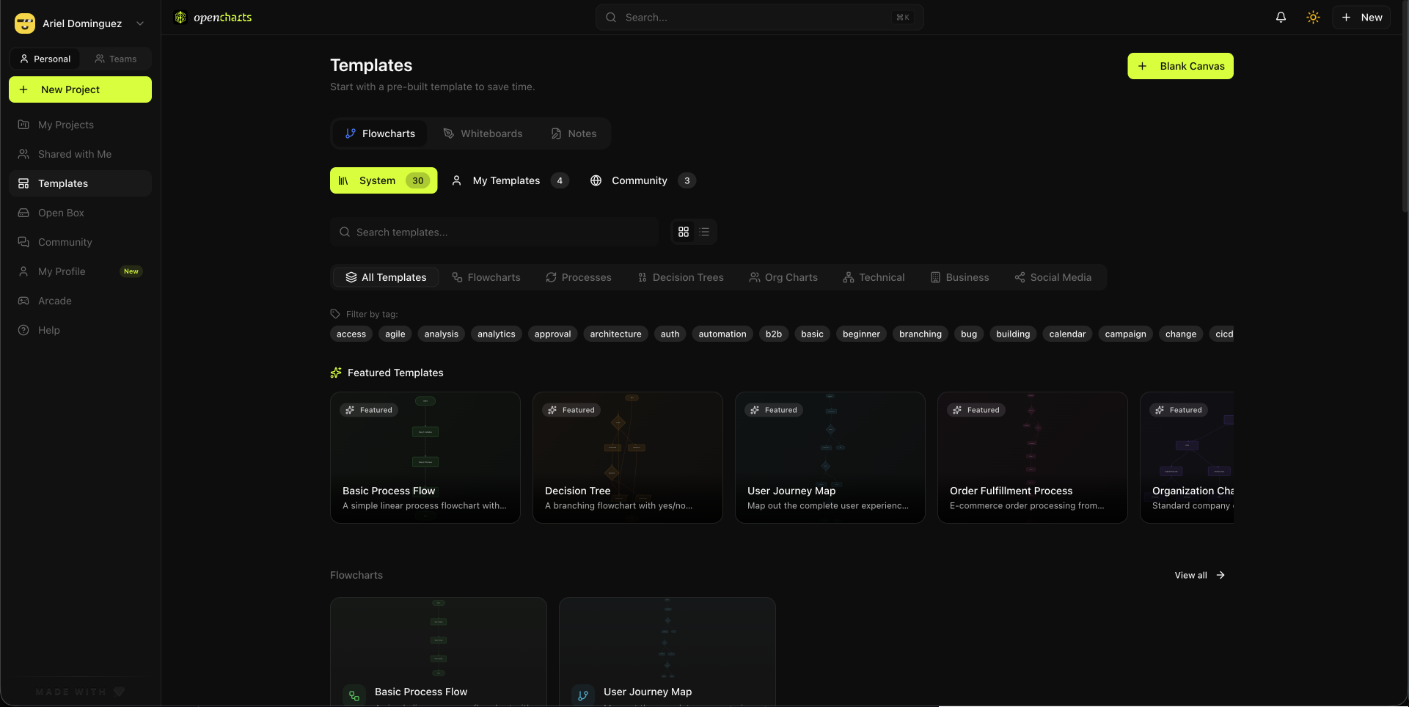Open My Projects
1409x707 pixels.
tap(65, 125)
